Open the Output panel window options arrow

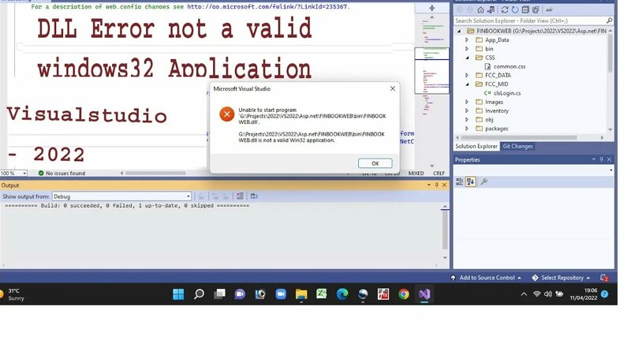click(429, 185)
